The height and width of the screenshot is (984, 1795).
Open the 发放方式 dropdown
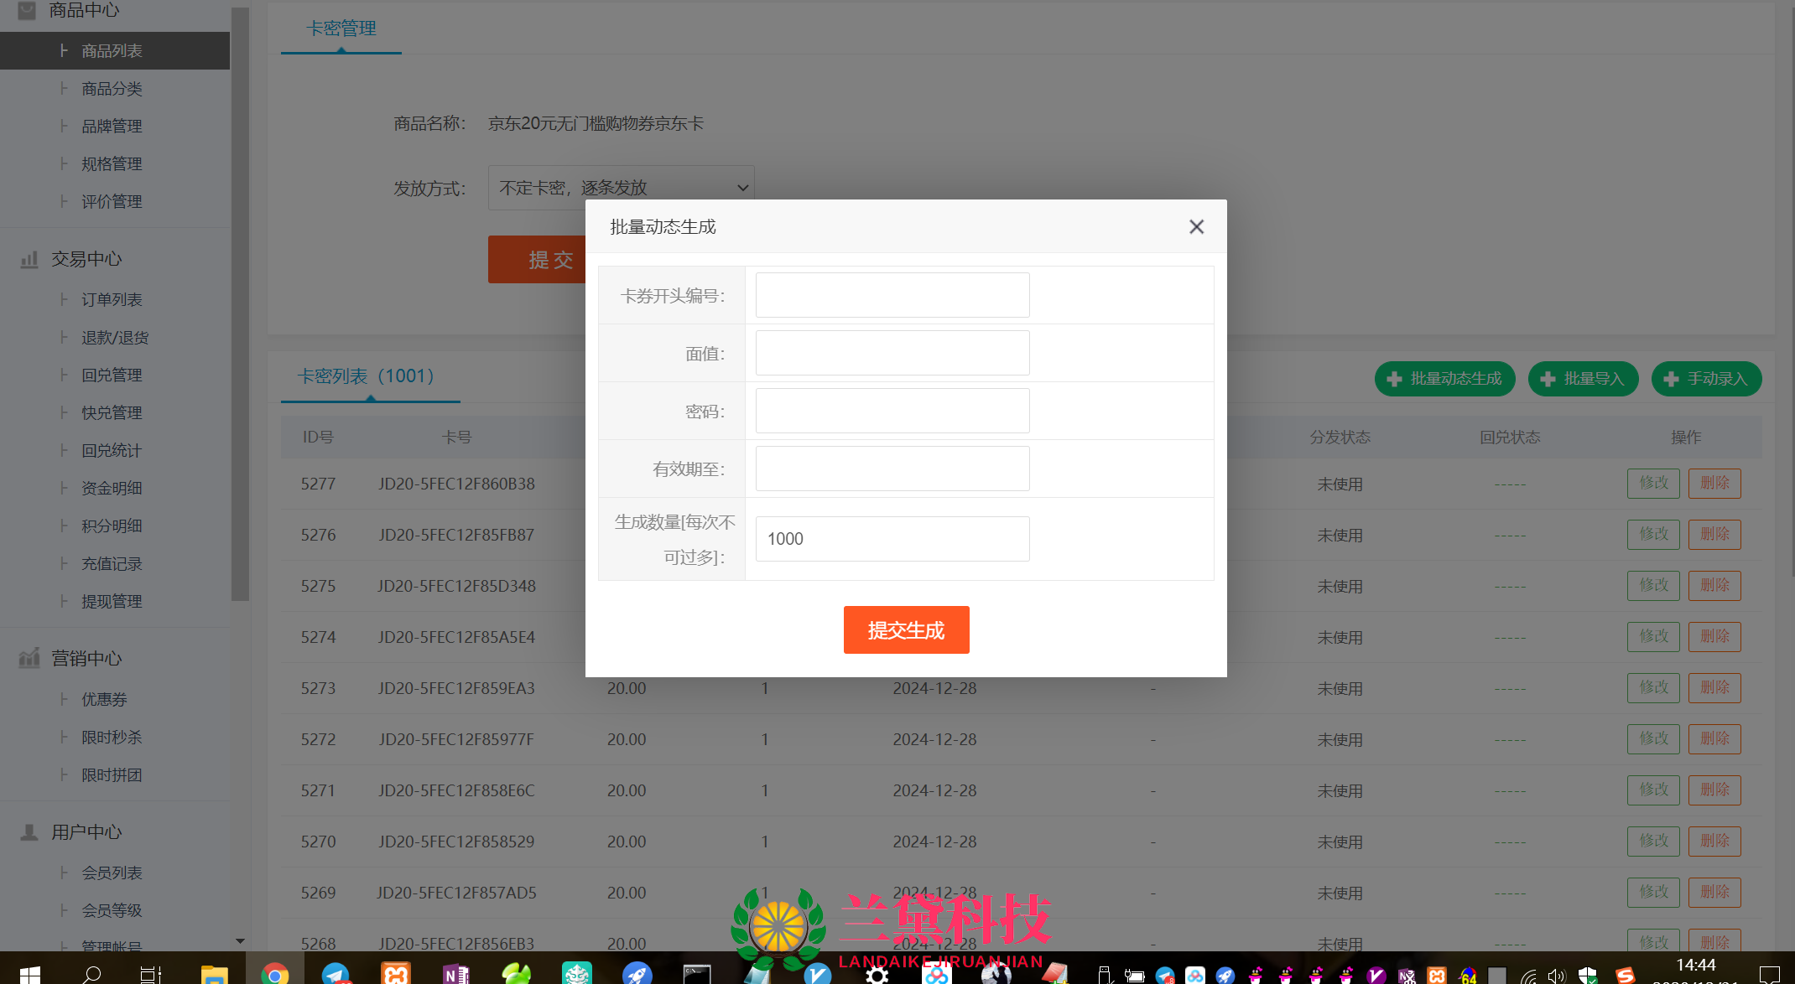(x=621, y=188)
